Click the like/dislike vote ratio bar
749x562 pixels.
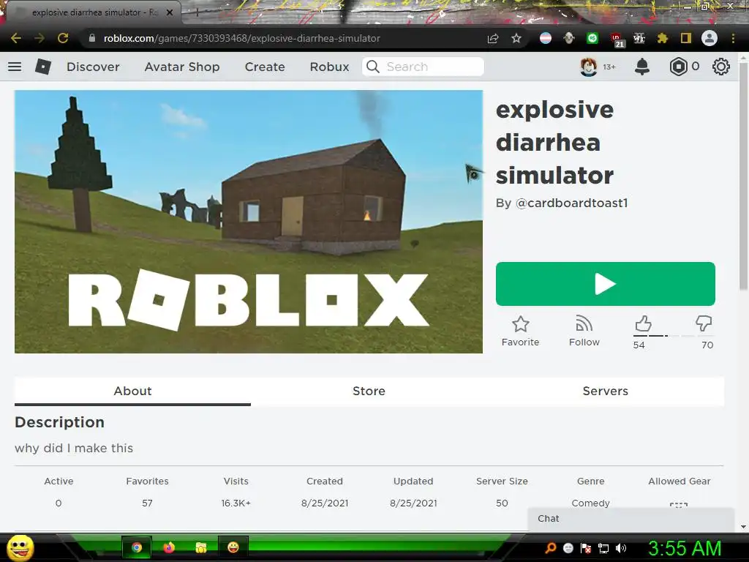click(674, 336)
